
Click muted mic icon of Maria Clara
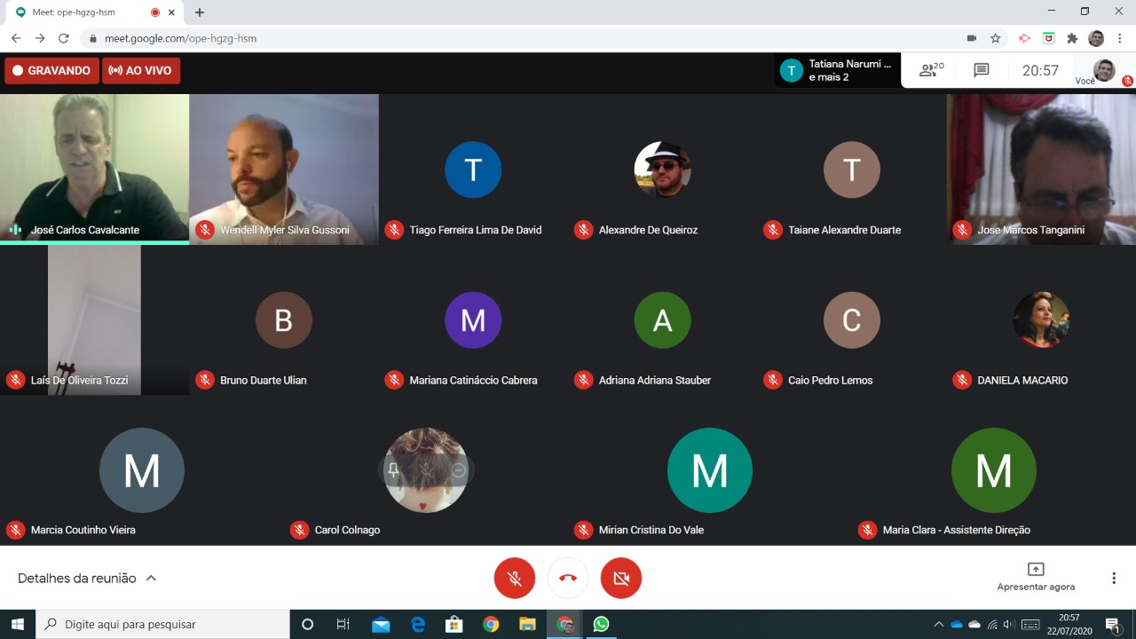pos(867,530)
